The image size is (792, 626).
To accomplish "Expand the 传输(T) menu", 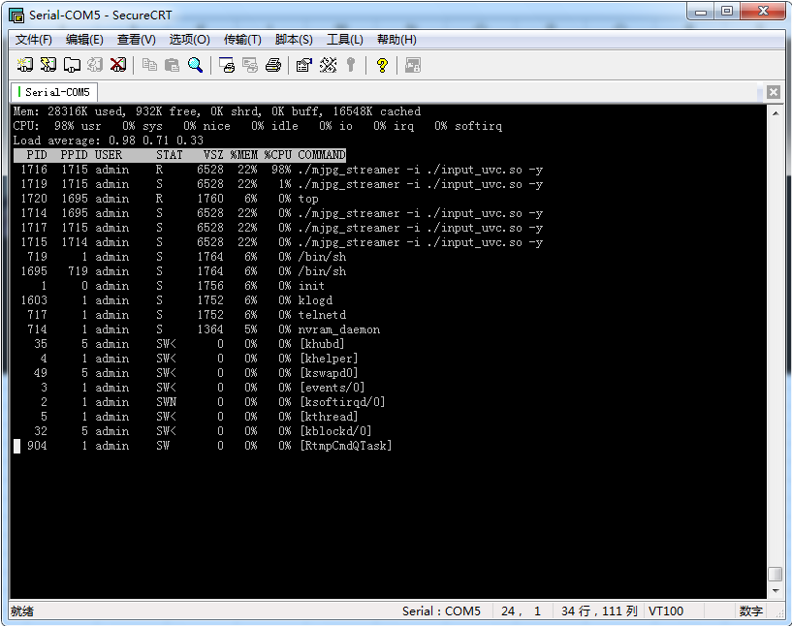I will [x=242, y=40].
